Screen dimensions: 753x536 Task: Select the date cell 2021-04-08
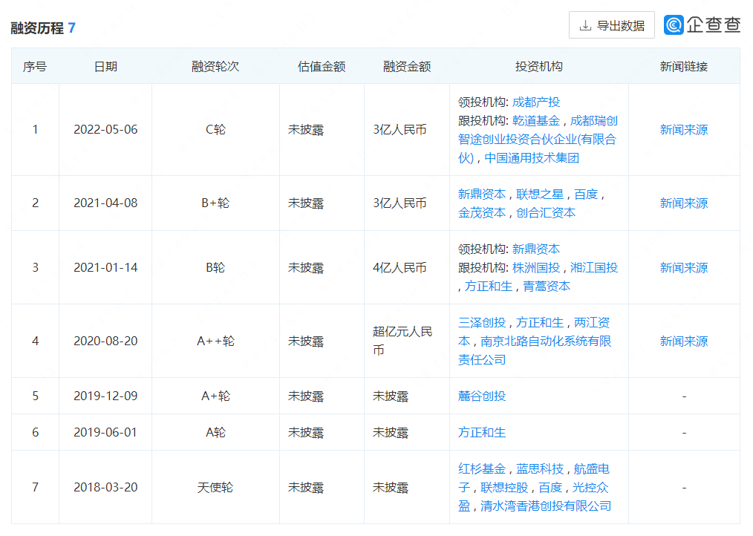coord(105,203)
